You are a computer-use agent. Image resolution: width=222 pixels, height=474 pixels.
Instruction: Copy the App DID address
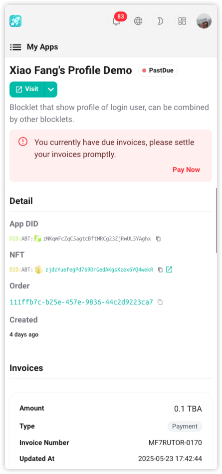tap(158, 239)
